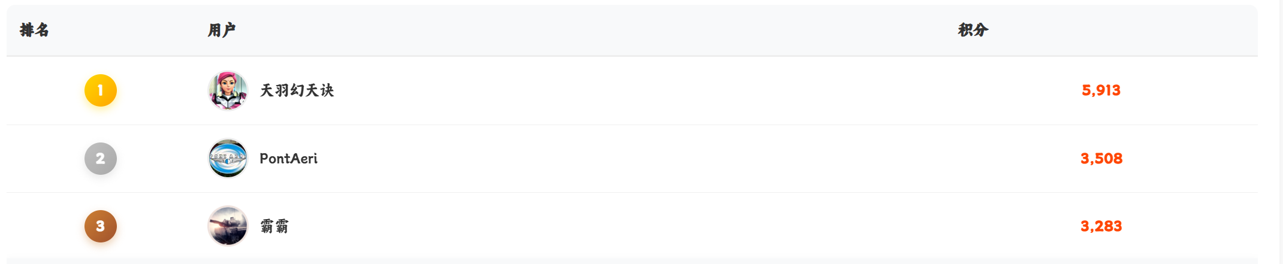This screenshot has height=264, width=1283.
Task: Click the 用户 column header
Action: pos(222,30)
